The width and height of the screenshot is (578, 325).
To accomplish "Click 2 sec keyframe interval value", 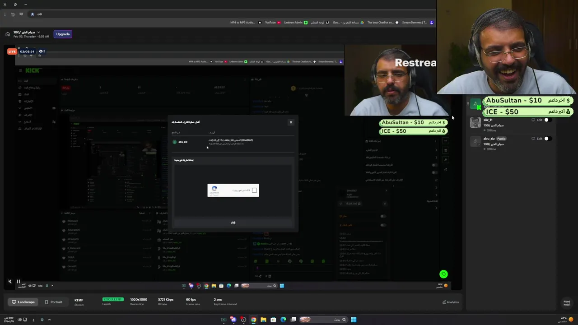I will pos(218,300).
